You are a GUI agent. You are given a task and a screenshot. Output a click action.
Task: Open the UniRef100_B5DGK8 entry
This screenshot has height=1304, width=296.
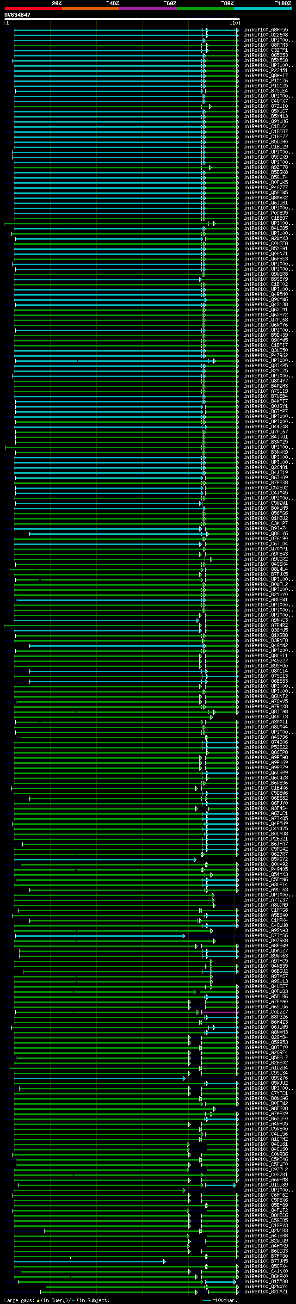tap(265, 172)
